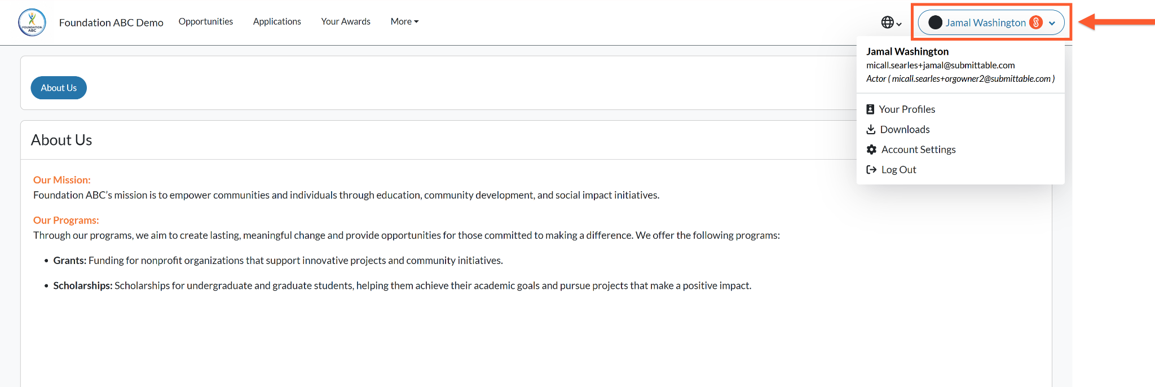
Task: Choose Your Profiles from the user menu
Action: (907, 109)
